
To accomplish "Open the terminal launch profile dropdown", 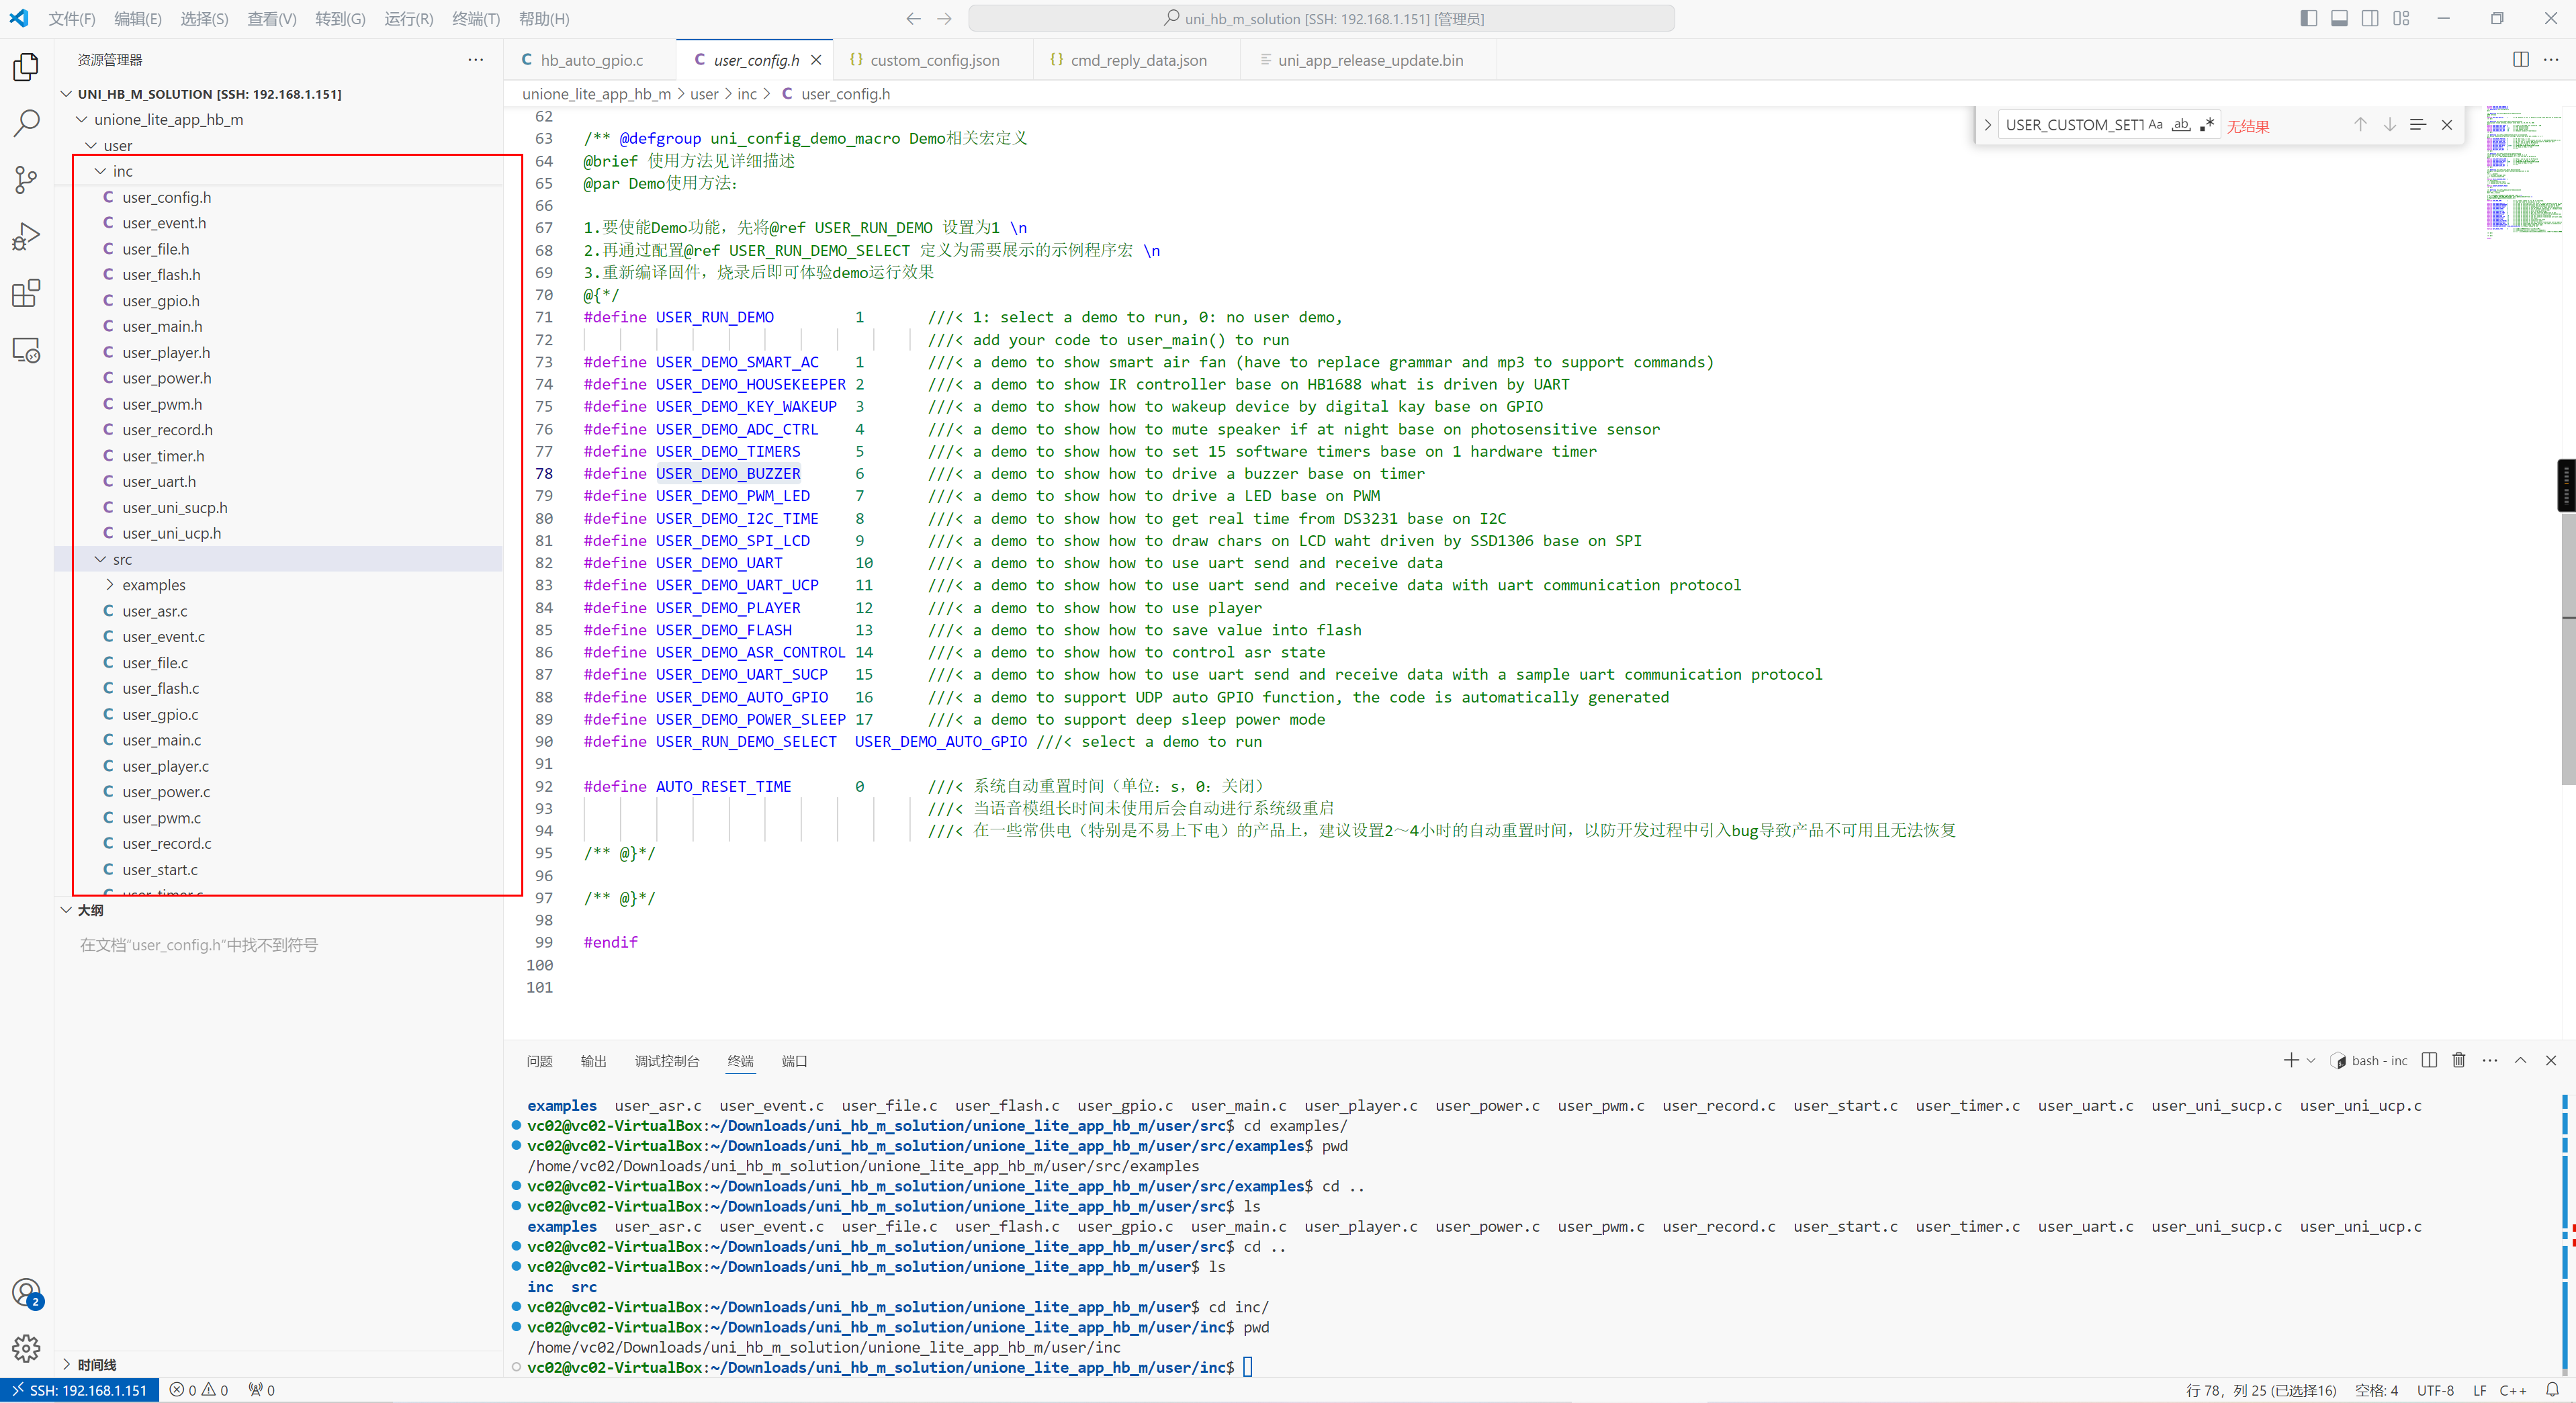I will click(x=2311, y=1060).
